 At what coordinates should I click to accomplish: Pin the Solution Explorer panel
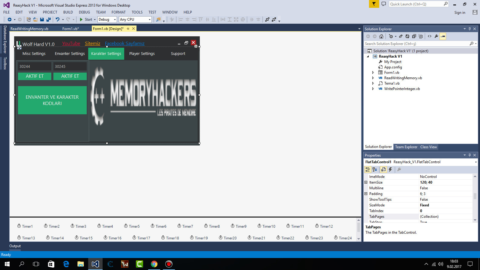[469, 29]
